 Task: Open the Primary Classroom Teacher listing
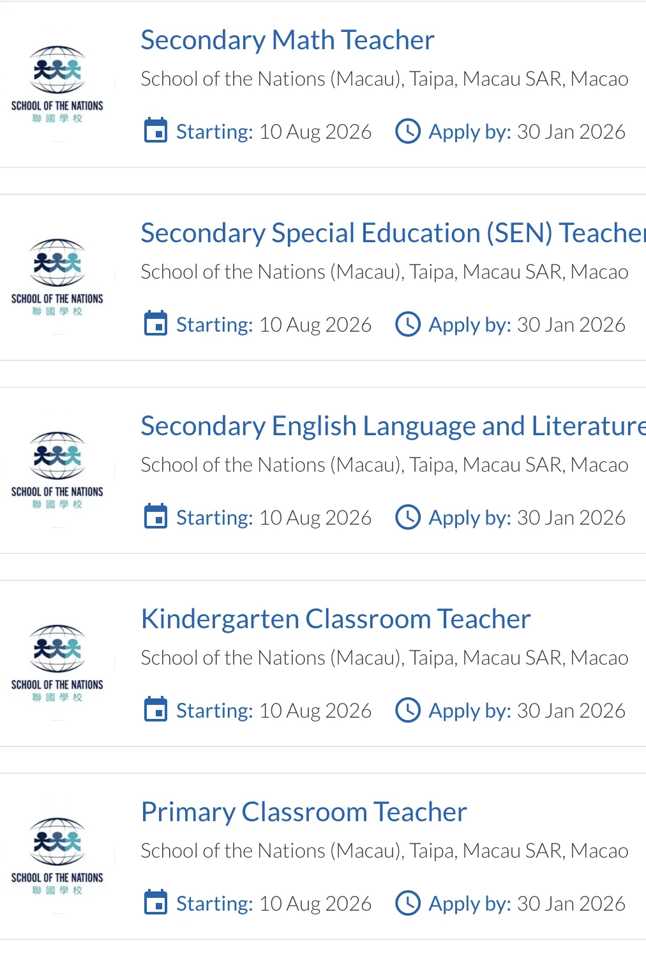click(x=304, y=812)
